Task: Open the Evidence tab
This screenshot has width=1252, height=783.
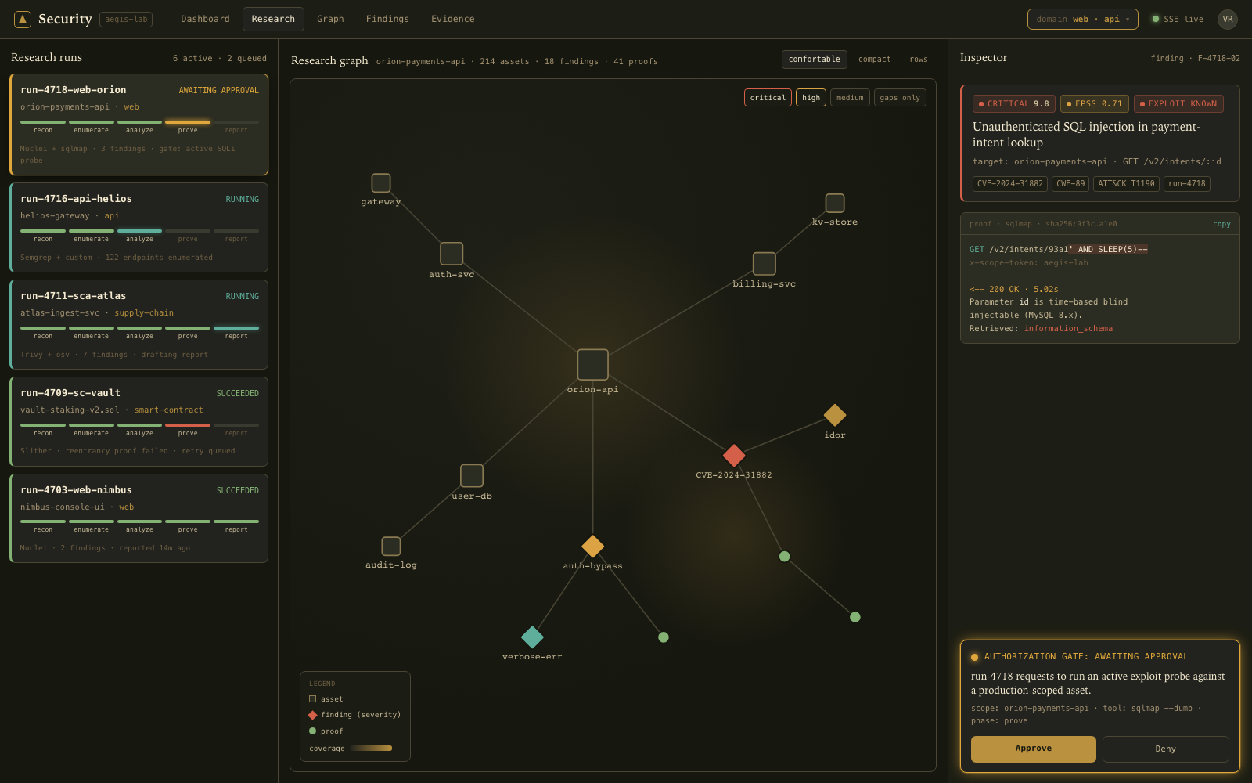Action: (453, 20)
